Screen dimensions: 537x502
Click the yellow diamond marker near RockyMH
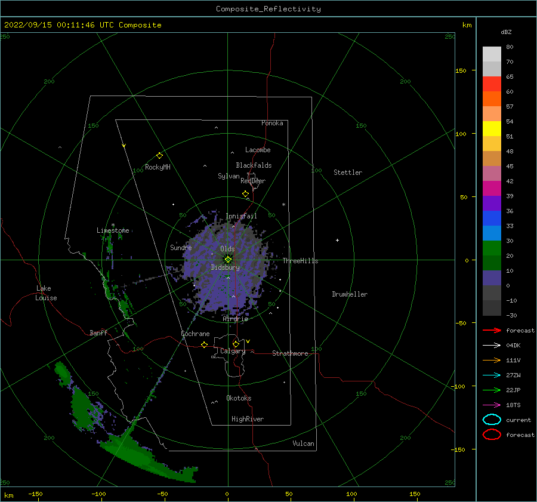pos(159,156)
